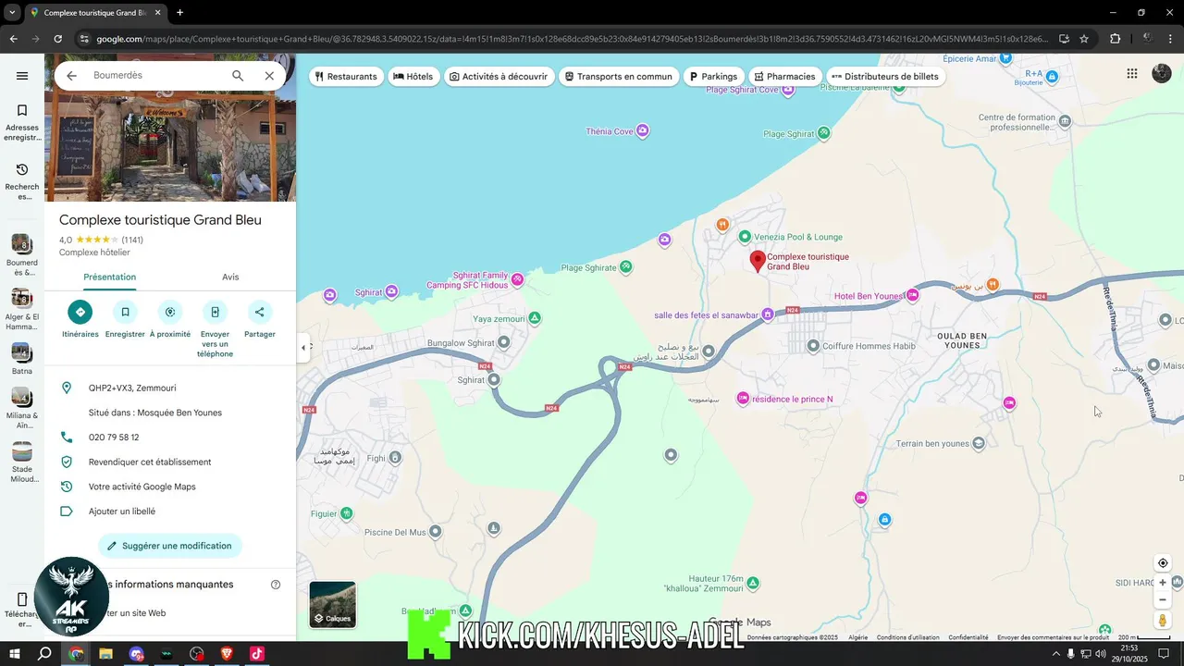Click Terrain ben younes marker
The image size is (1184, 666).
(x=979, y=443)
